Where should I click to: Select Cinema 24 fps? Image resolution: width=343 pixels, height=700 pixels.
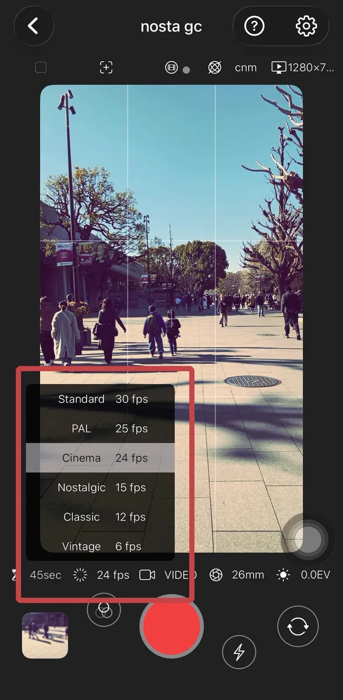coord(100,458)
